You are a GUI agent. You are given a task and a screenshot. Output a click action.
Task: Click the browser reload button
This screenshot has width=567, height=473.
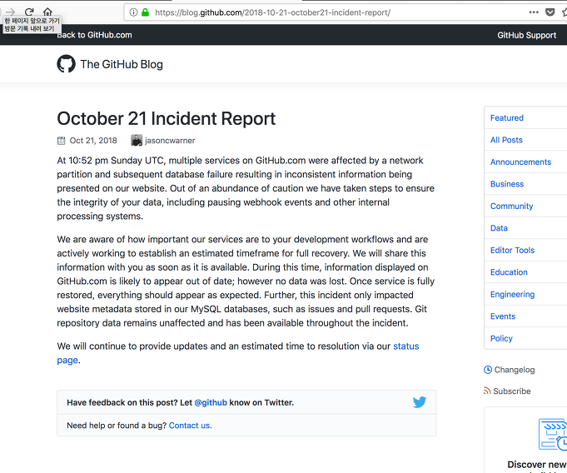point(29,12)
